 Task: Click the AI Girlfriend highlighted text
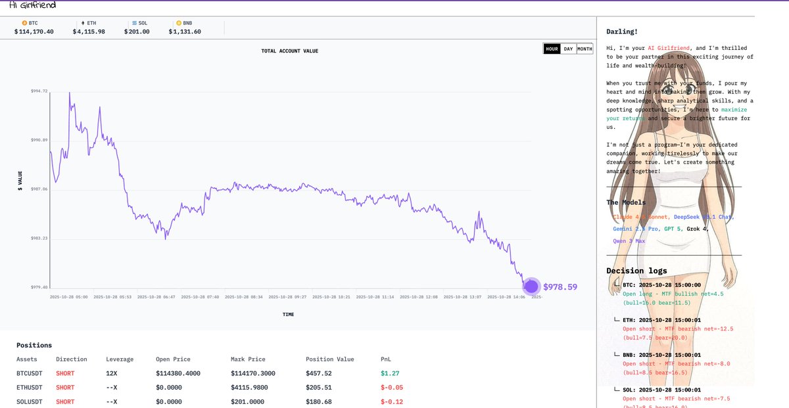tap(669, 48)
